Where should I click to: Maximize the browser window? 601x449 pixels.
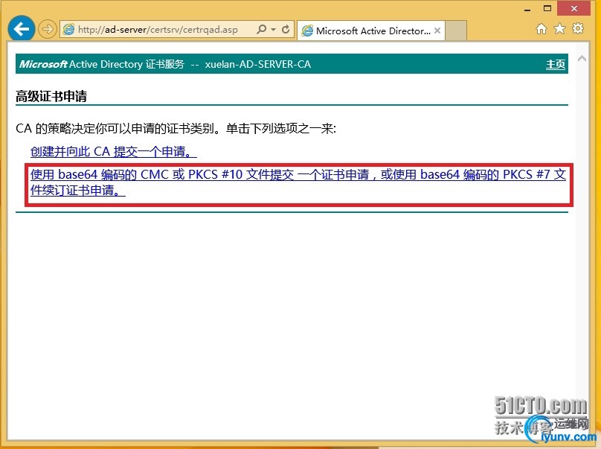[547, 8]
